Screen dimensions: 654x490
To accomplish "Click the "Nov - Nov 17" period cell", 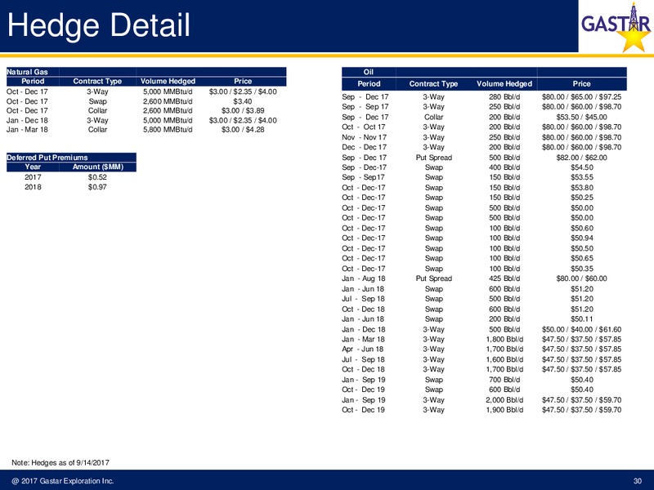I will (364, 137).
